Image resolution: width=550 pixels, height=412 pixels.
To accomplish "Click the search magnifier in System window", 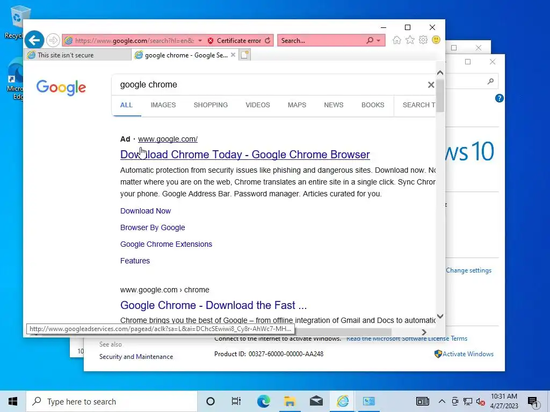I will [x=490, y=82].
